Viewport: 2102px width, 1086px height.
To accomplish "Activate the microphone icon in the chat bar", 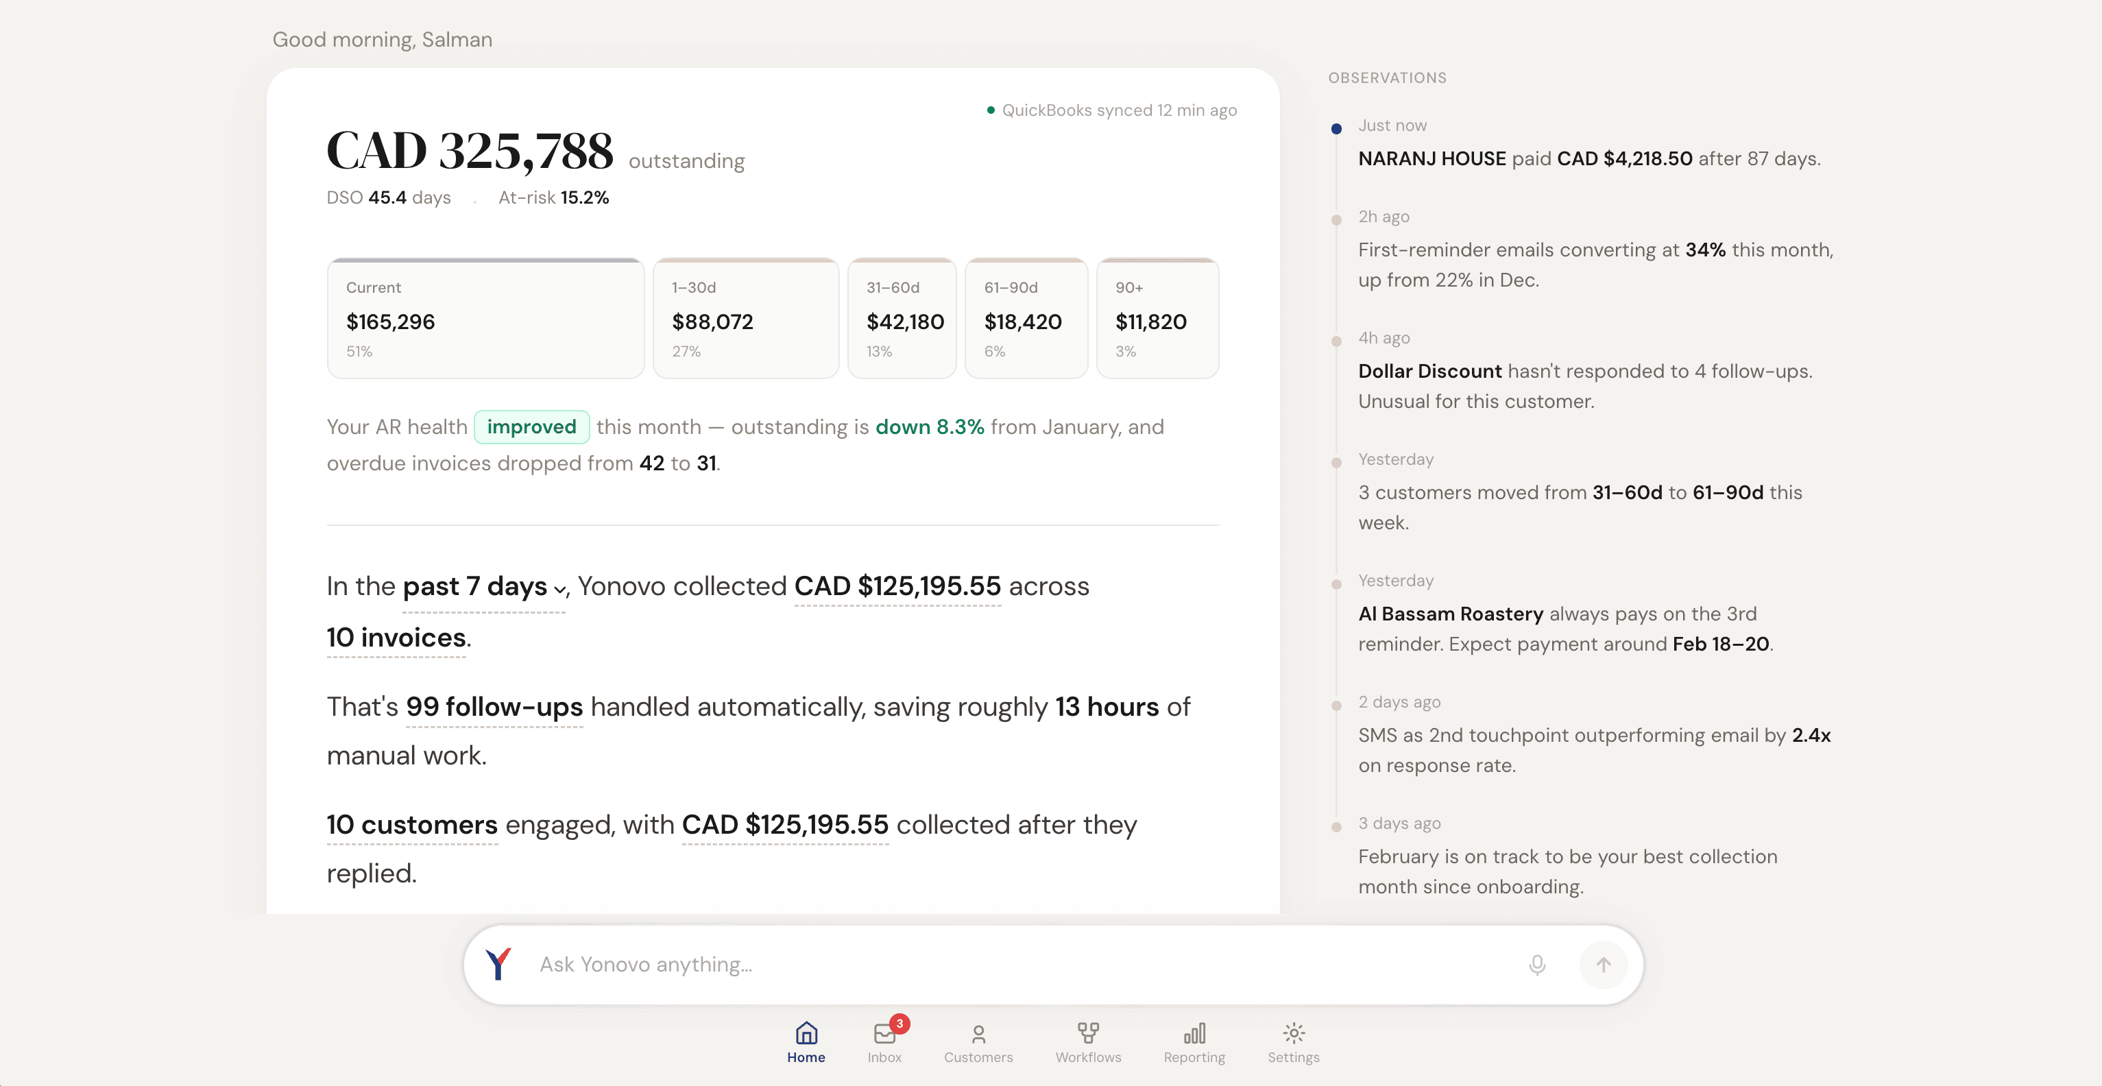I will [1536, 965].
